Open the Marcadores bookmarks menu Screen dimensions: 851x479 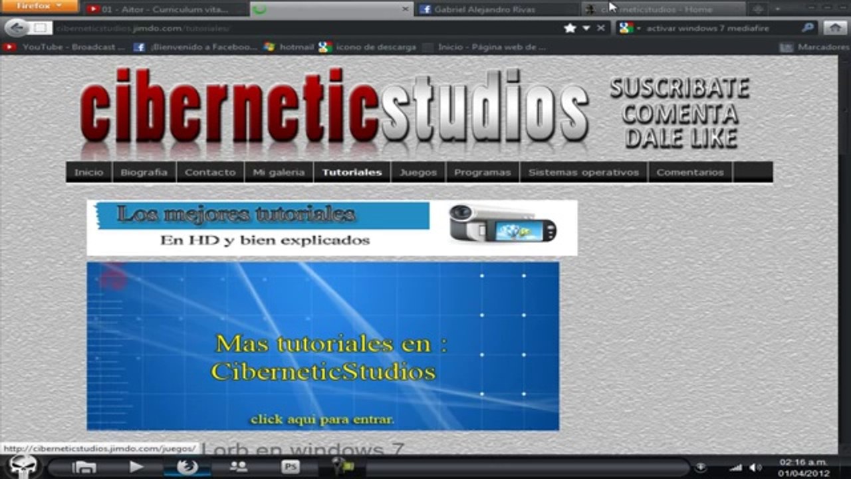point(815,47)
